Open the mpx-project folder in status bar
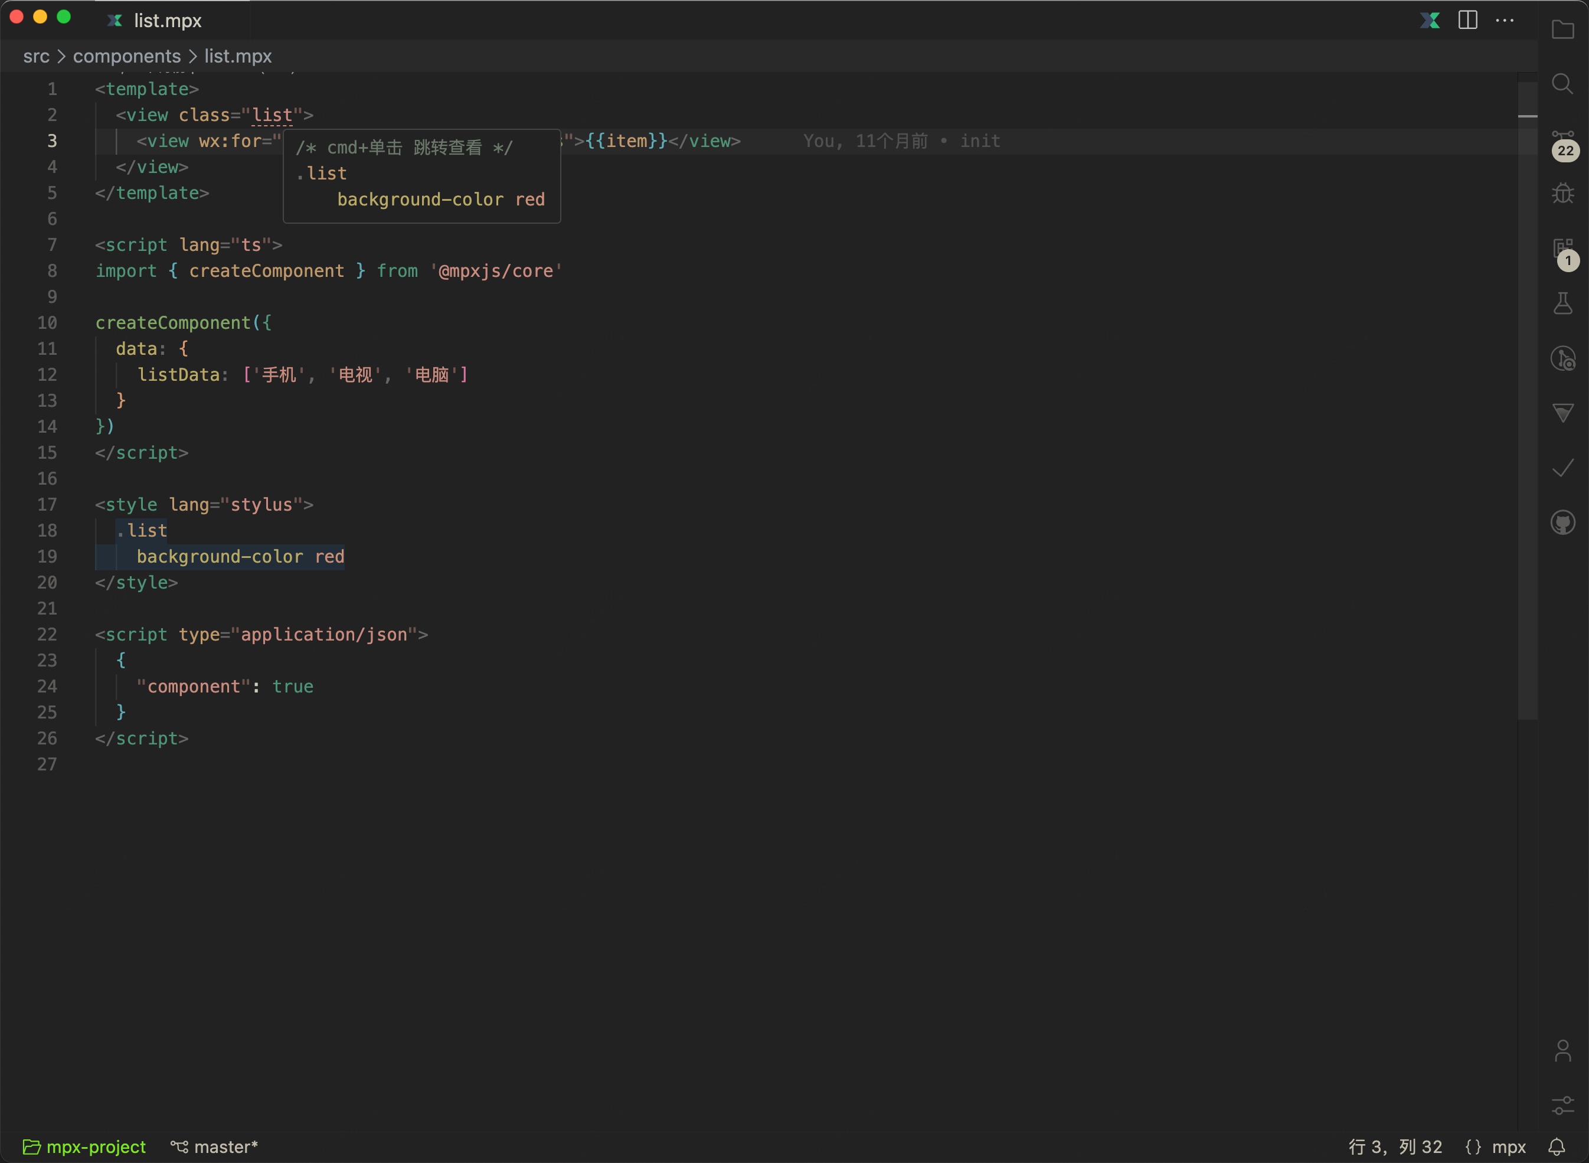 click(x=84, y=1147)
